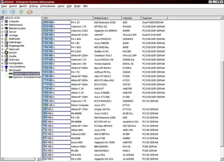
Task: Expand the Computer tree node
Action: [2, 21]
